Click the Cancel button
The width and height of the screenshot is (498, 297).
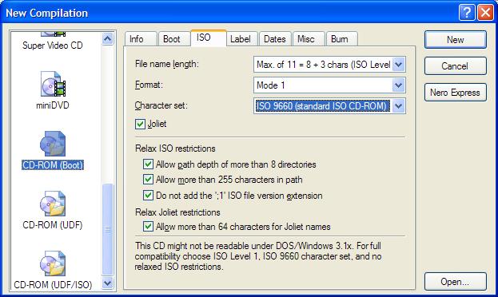456,66
